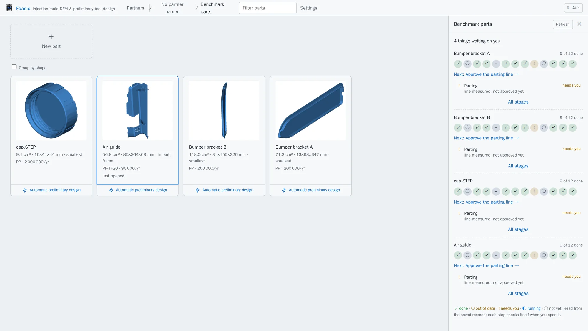
Task: Click Automatic preliminary design for cap.STEP
Action: pos(51,190)
